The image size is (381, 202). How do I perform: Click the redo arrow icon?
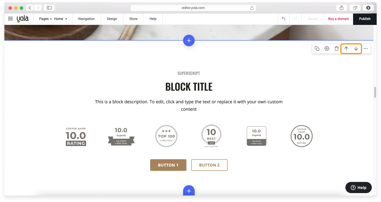[295, 19]
